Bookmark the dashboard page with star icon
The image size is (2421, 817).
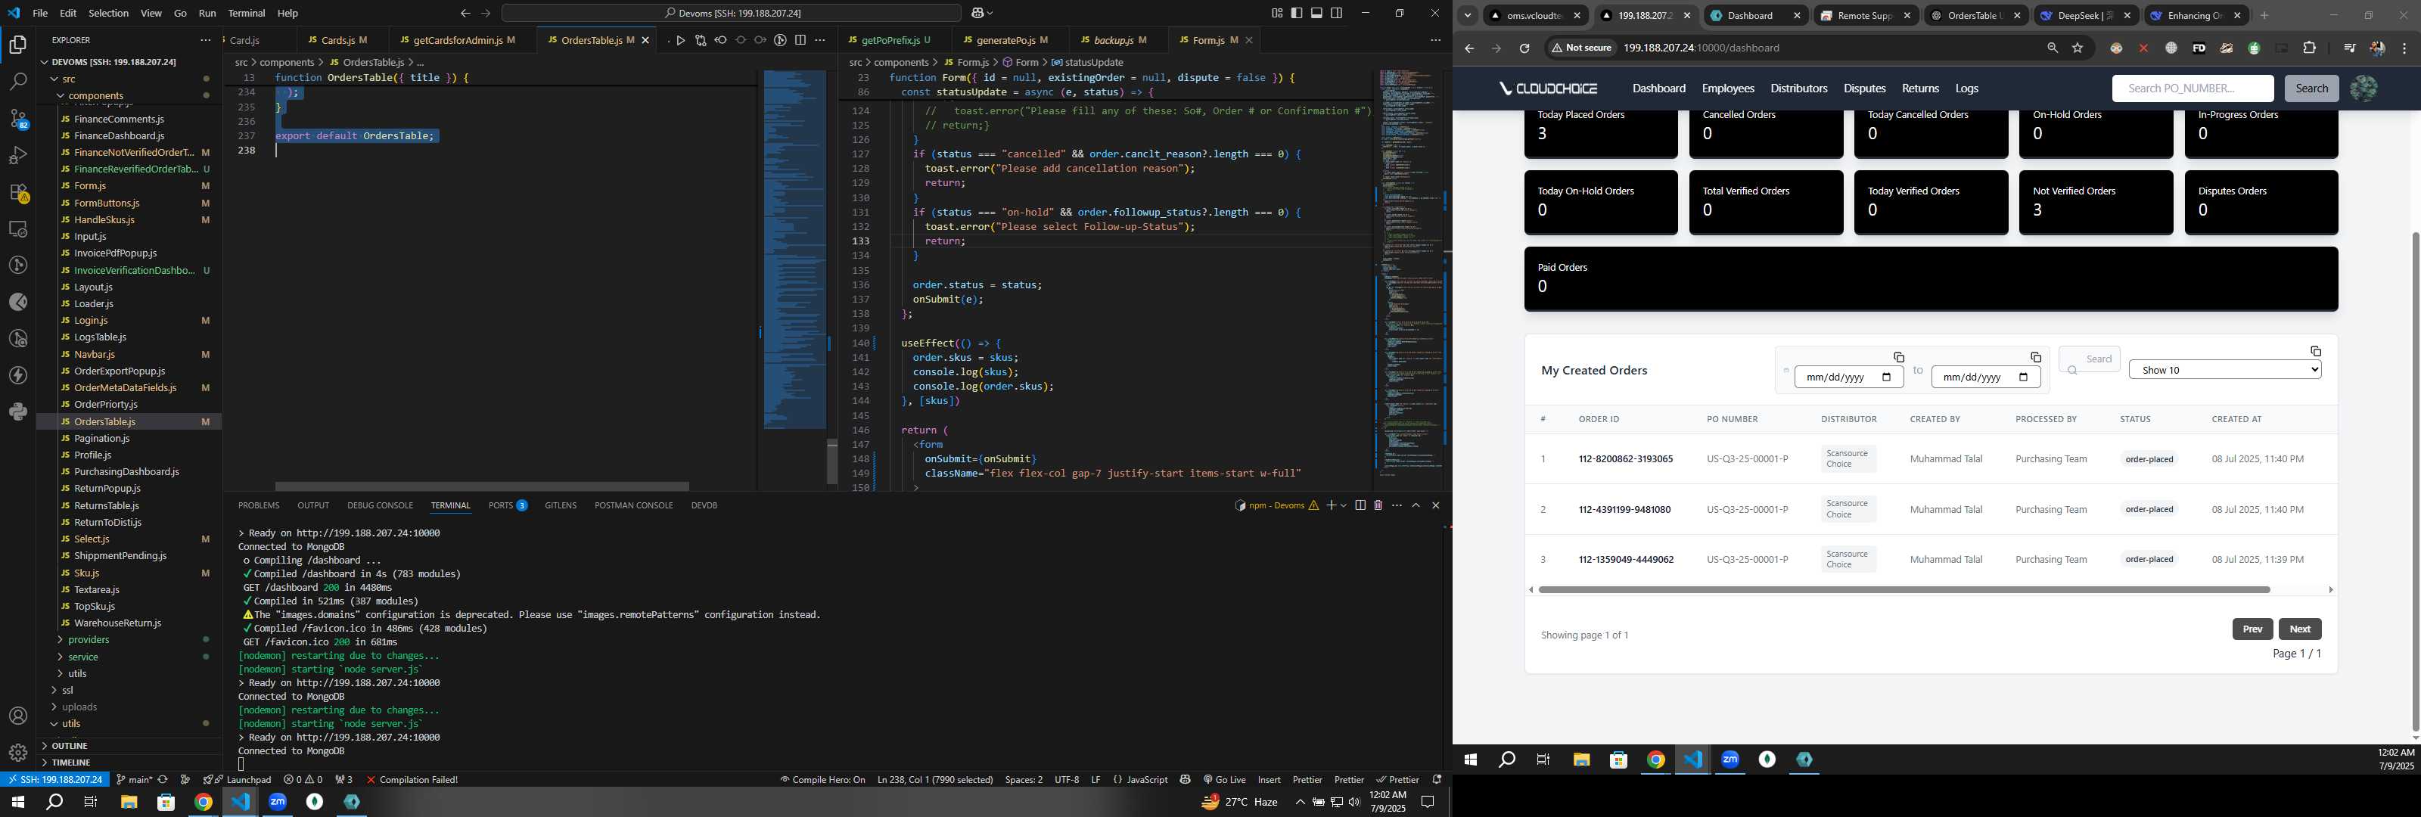[2078, 48]
